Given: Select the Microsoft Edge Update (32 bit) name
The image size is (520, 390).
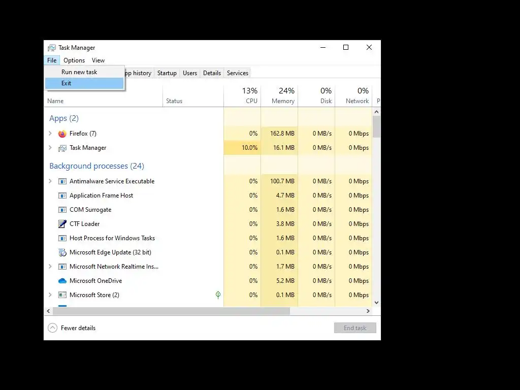Looking at the screenshot, I should coord(110,252).
